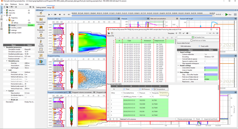Uncheck the BH Pressure column checkbox
The width and height of the screenshot is (238, 129).
[x=140, y=89]
